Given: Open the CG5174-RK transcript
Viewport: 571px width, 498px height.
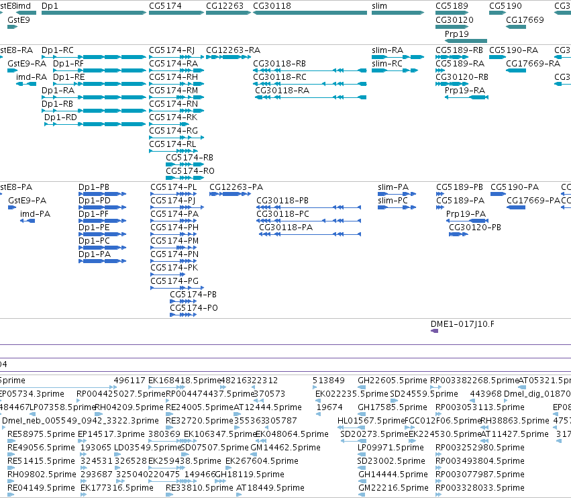Looking at the screenshot, I should click(x=169, y=124).
